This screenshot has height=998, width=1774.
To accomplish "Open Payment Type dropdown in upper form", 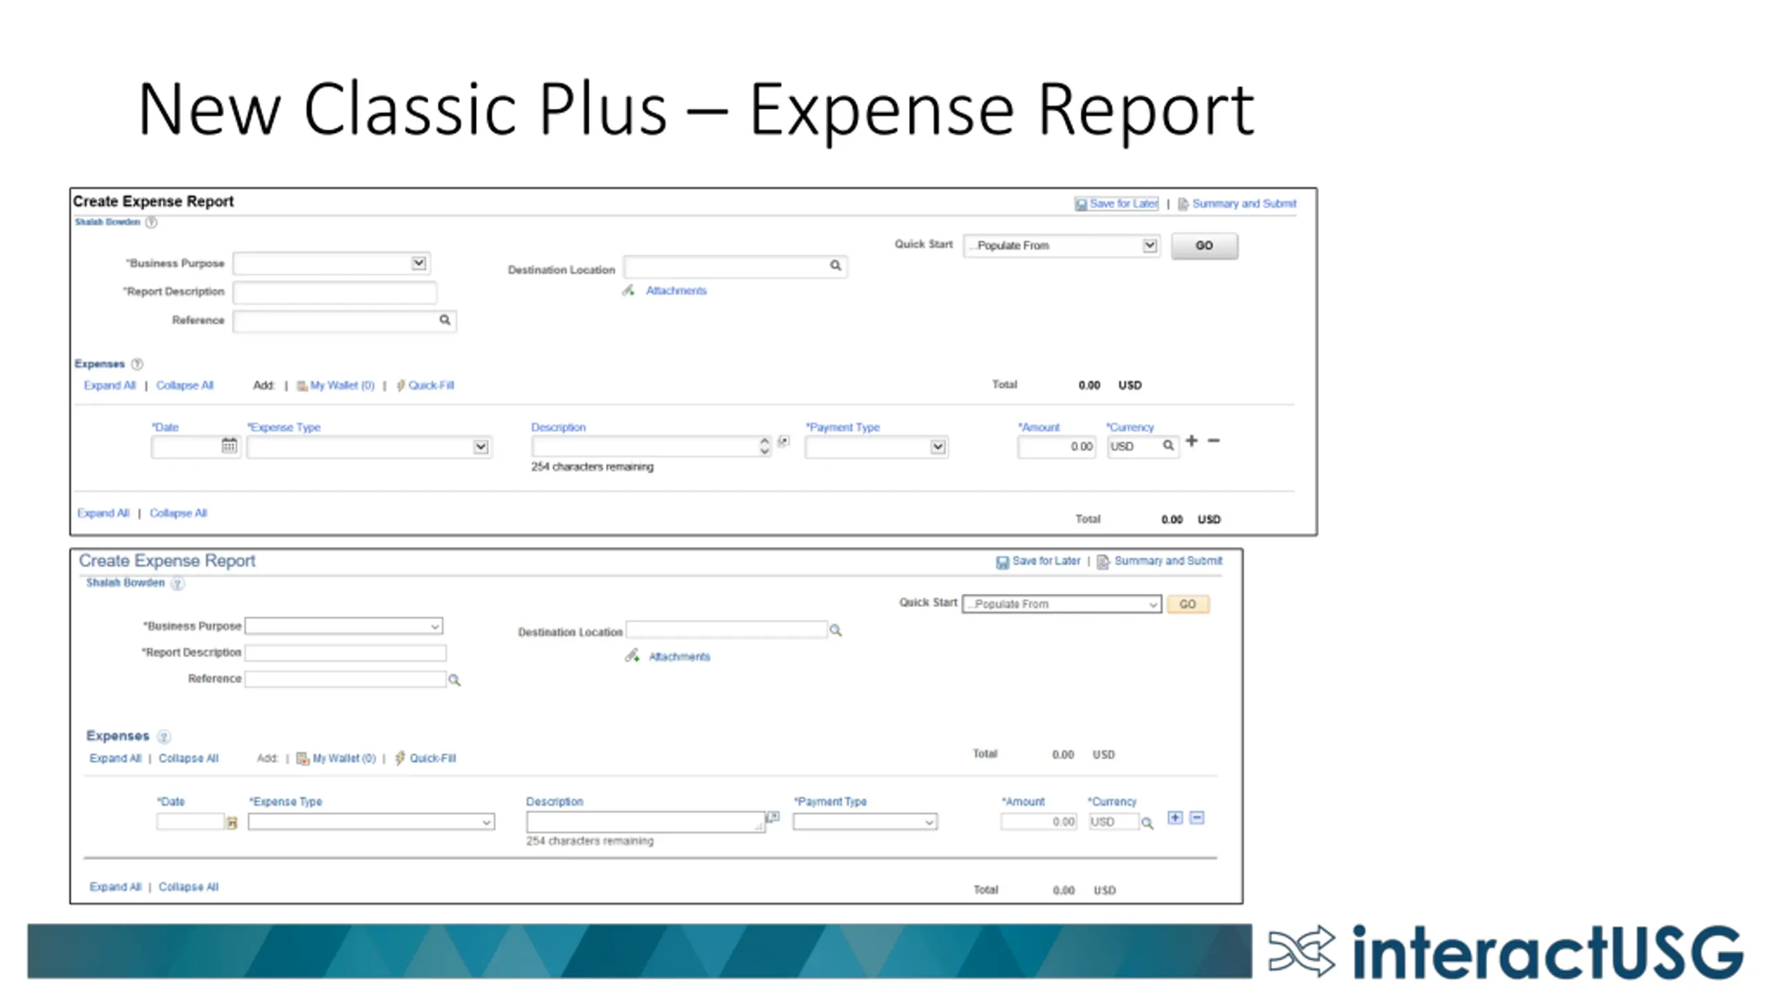I will click(877, 447).
